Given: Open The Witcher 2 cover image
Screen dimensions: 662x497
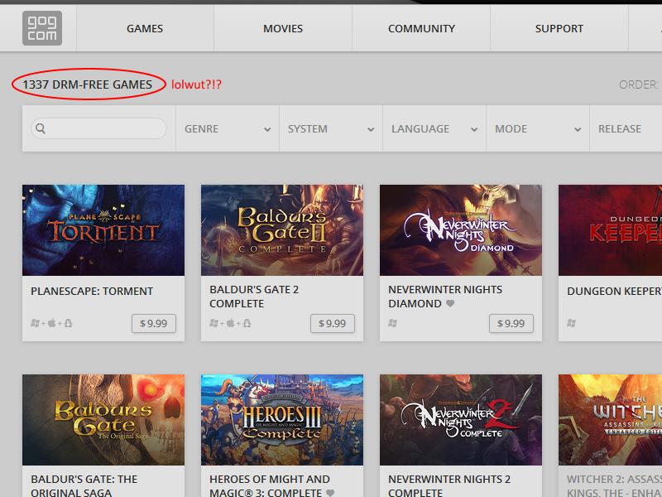Looking at the screenshot, I should 610,420.
